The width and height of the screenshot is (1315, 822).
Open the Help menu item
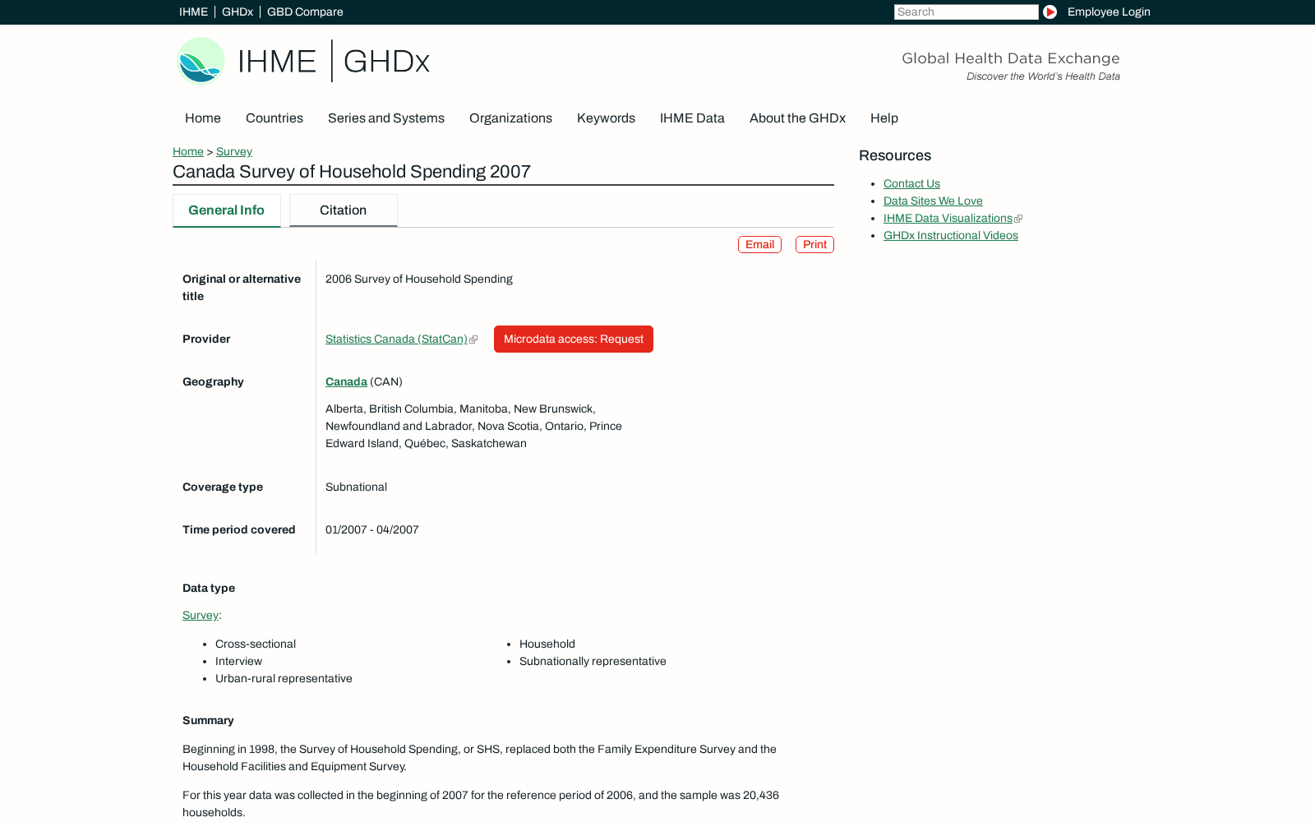point(884,118)
